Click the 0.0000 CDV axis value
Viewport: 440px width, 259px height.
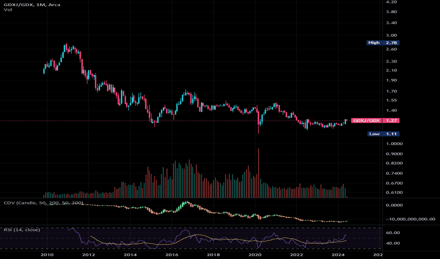(394, 205)
